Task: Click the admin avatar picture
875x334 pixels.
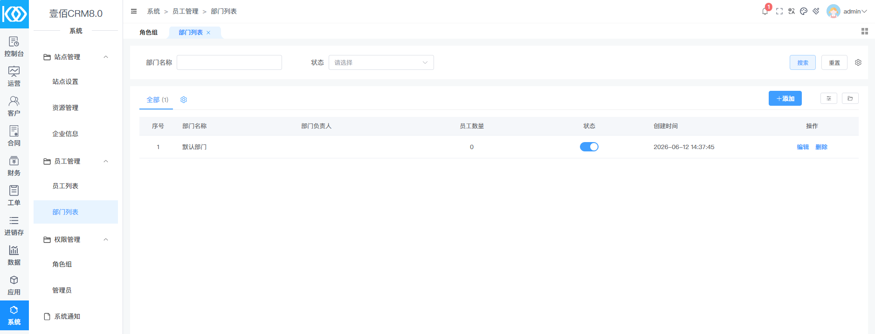Action: pos(833,11)
